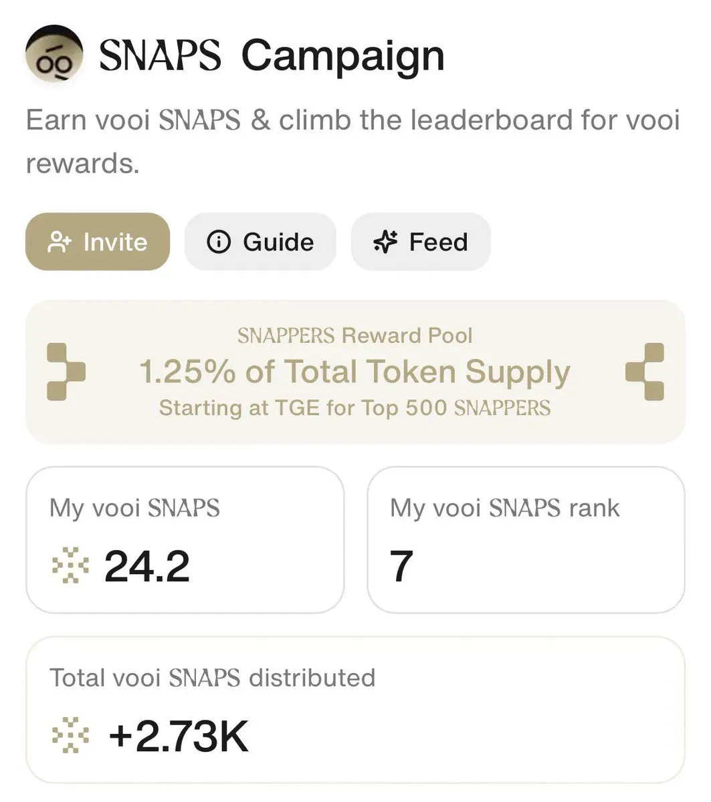The image size is (711, 802).
Task: Open the Invite button
Action: 98,242
